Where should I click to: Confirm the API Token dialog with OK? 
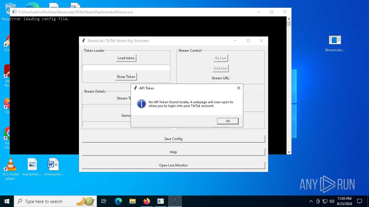(x=228, y=121)
